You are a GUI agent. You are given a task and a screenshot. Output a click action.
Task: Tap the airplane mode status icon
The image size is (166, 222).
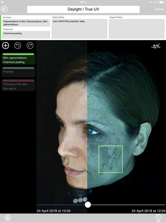[x=3, y=2]
